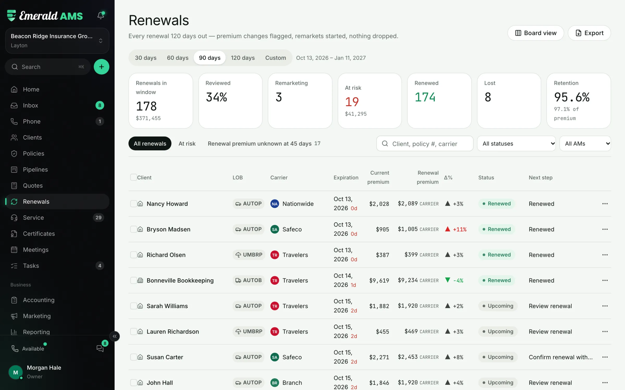Check the Lauren Richardson row checkbox
Screen dimensions: 625x390
[133, 331]
